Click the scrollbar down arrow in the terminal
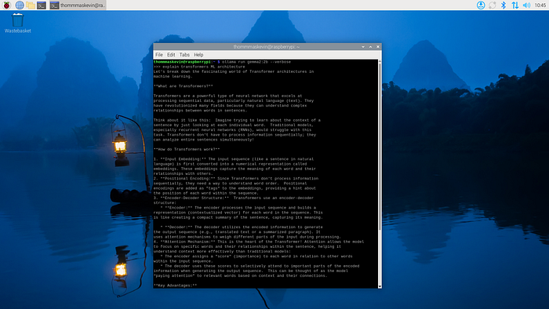 pos(380,286)
